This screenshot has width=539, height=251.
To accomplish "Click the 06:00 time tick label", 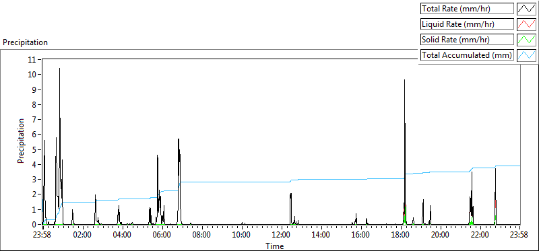I will pos(162,236).
